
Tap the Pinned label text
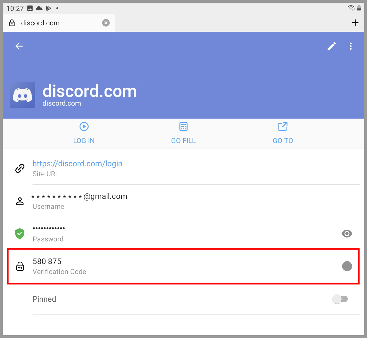click(44, 299)
